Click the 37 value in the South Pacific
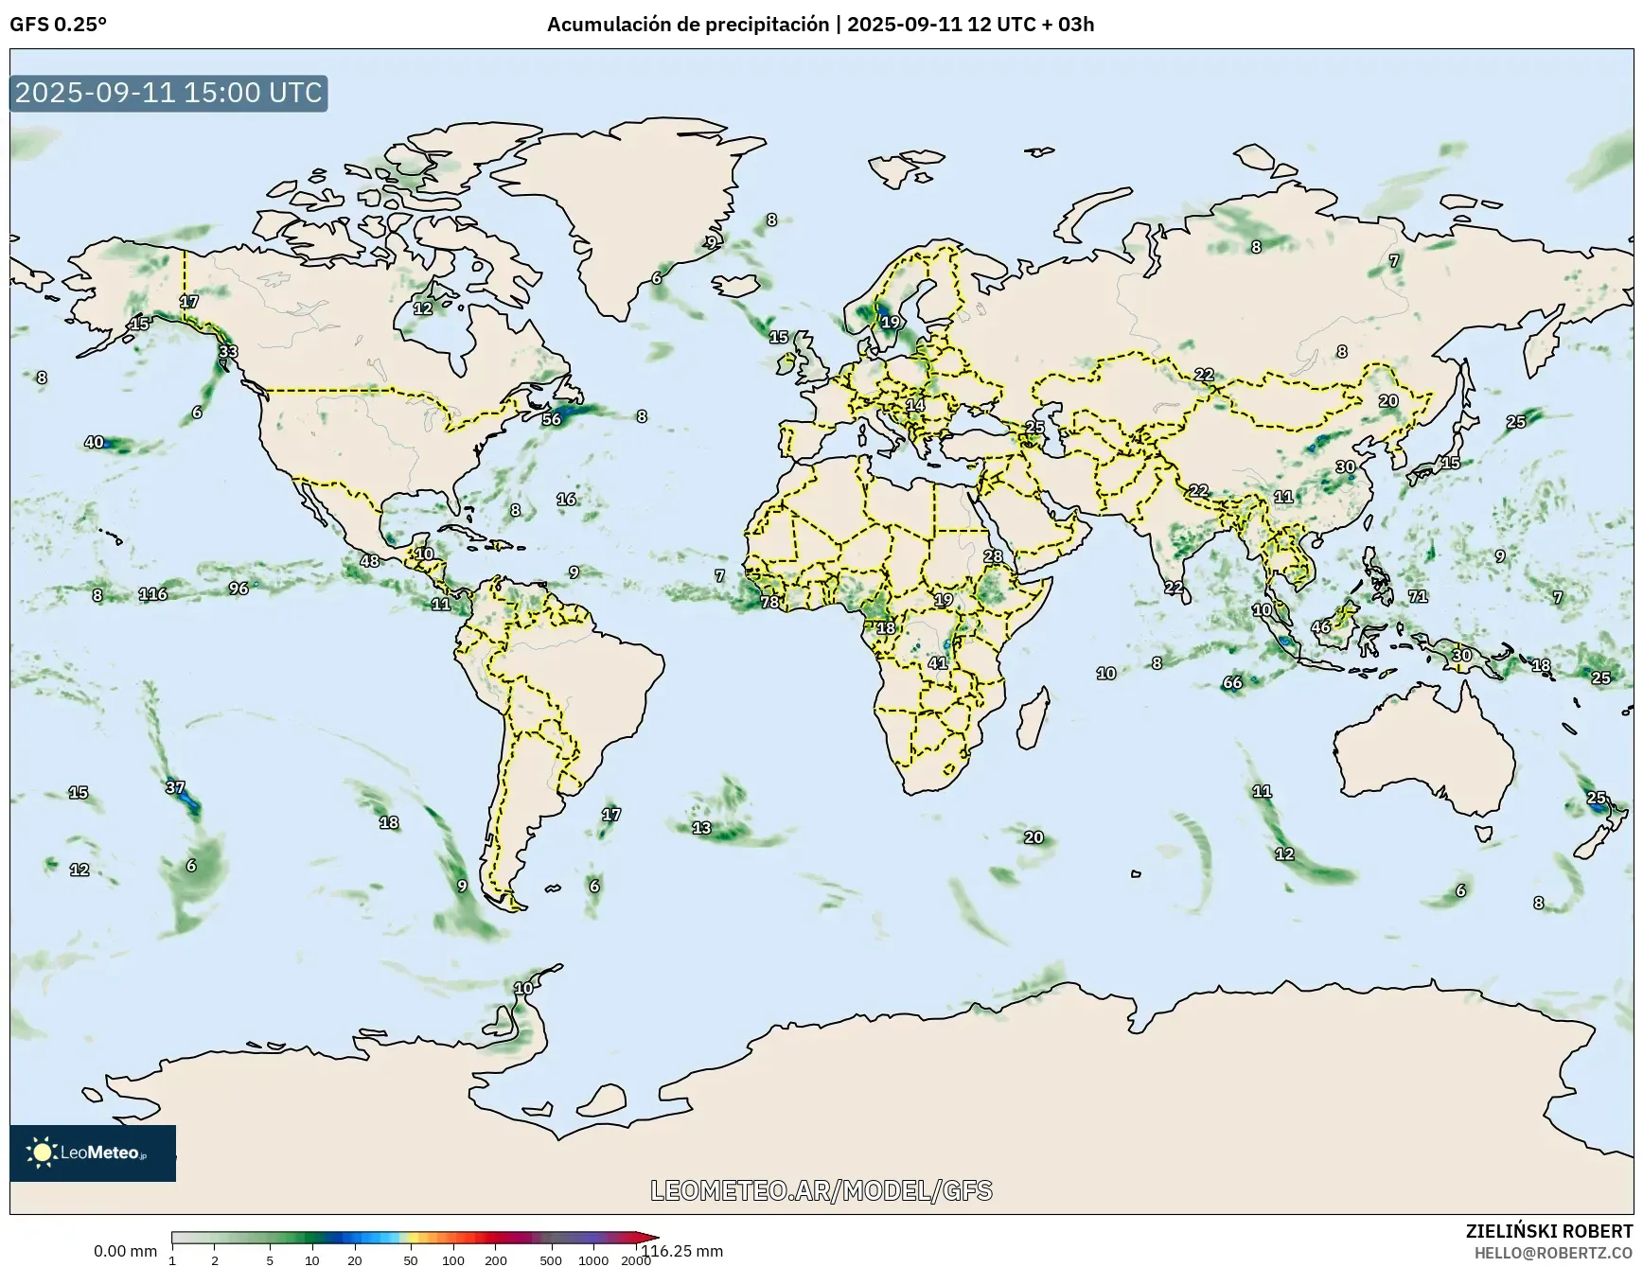Screen dimensions: 1643x1267 click(x=175, y=787)
